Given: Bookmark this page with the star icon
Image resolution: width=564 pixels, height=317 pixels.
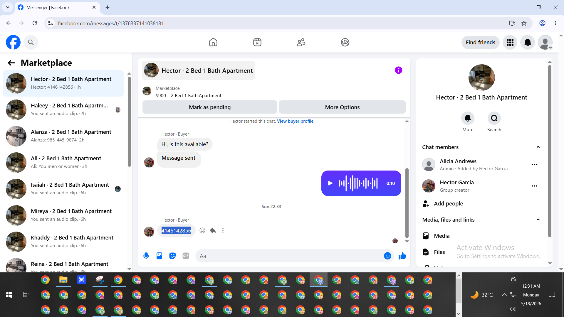Looking at the screenshot, I should pos(524,23).
